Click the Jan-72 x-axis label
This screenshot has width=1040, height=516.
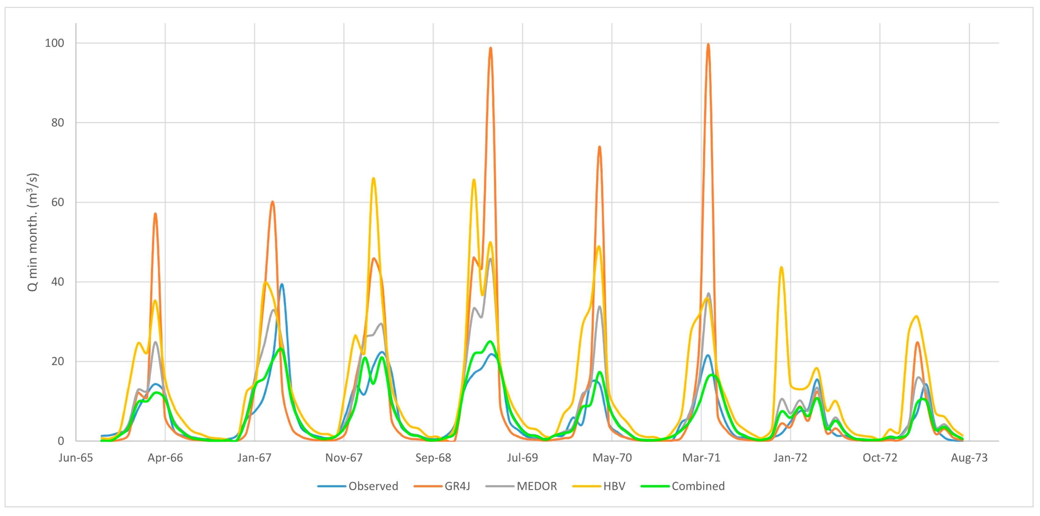coord(790,458)
